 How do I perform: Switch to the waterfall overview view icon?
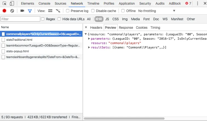pos(58,11)
